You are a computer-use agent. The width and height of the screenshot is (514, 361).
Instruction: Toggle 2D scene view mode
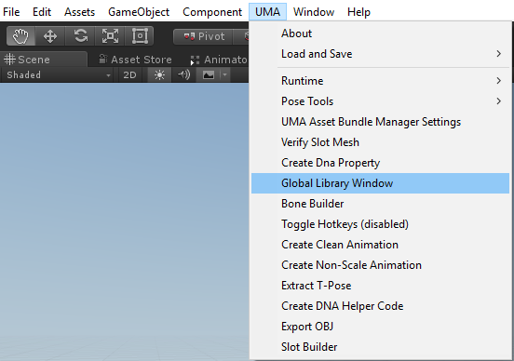click(129, 75)
